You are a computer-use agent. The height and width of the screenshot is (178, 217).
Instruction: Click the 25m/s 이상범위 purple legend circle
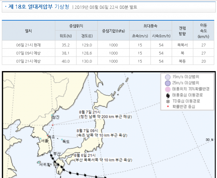(167, 83)
